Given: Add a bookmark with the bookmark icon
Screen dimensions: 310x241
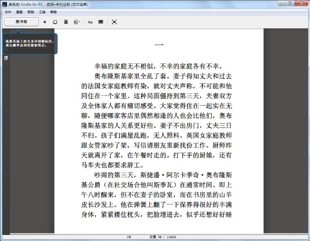Looking at the screenshot, I should click(x=66, y=22).
